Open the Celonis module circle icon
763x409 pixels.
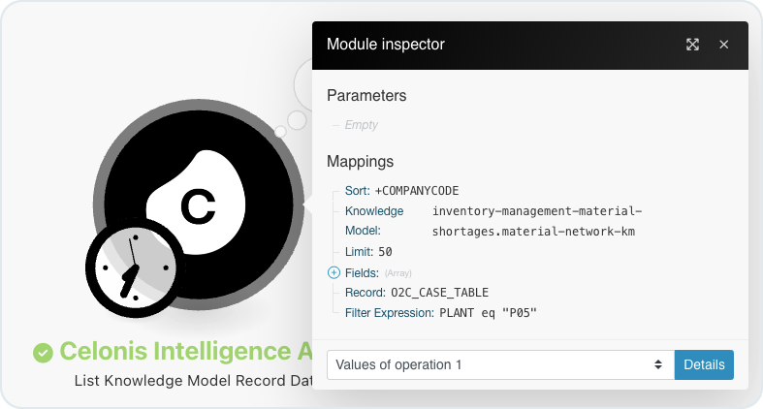point(199,204)
